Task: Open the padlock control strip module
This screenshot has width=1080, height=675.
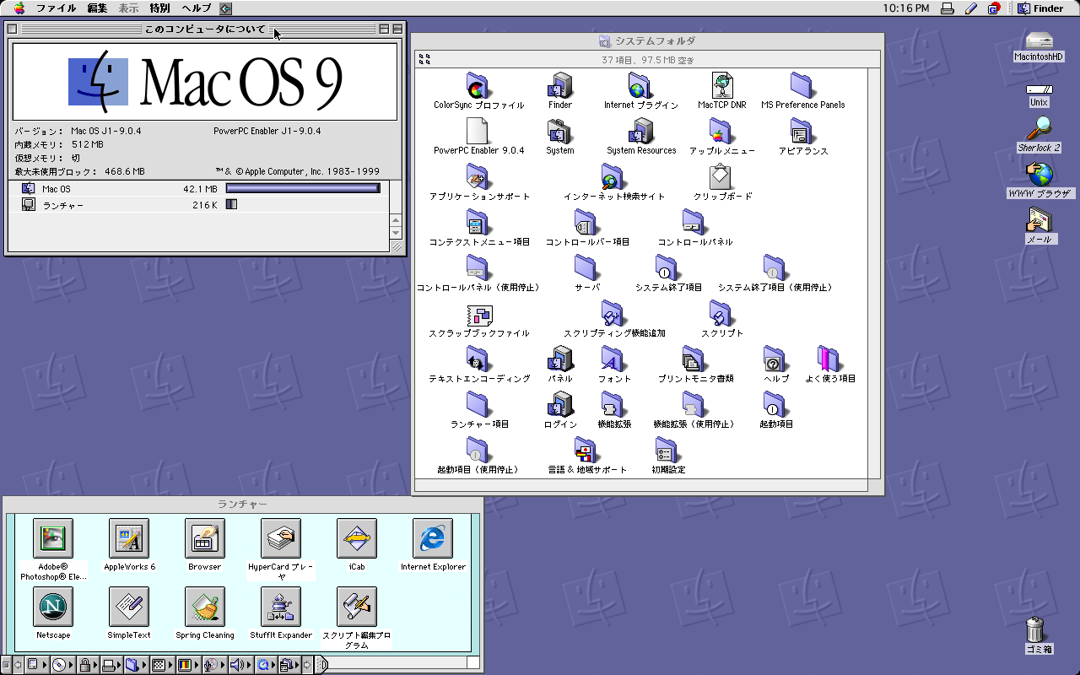Action: click(88, 665)
